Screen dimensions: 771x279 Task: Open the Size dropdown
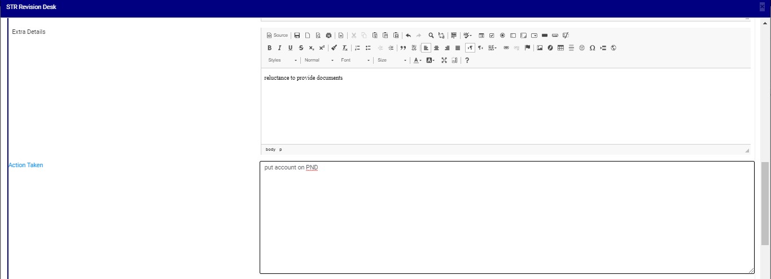point(391,60)
